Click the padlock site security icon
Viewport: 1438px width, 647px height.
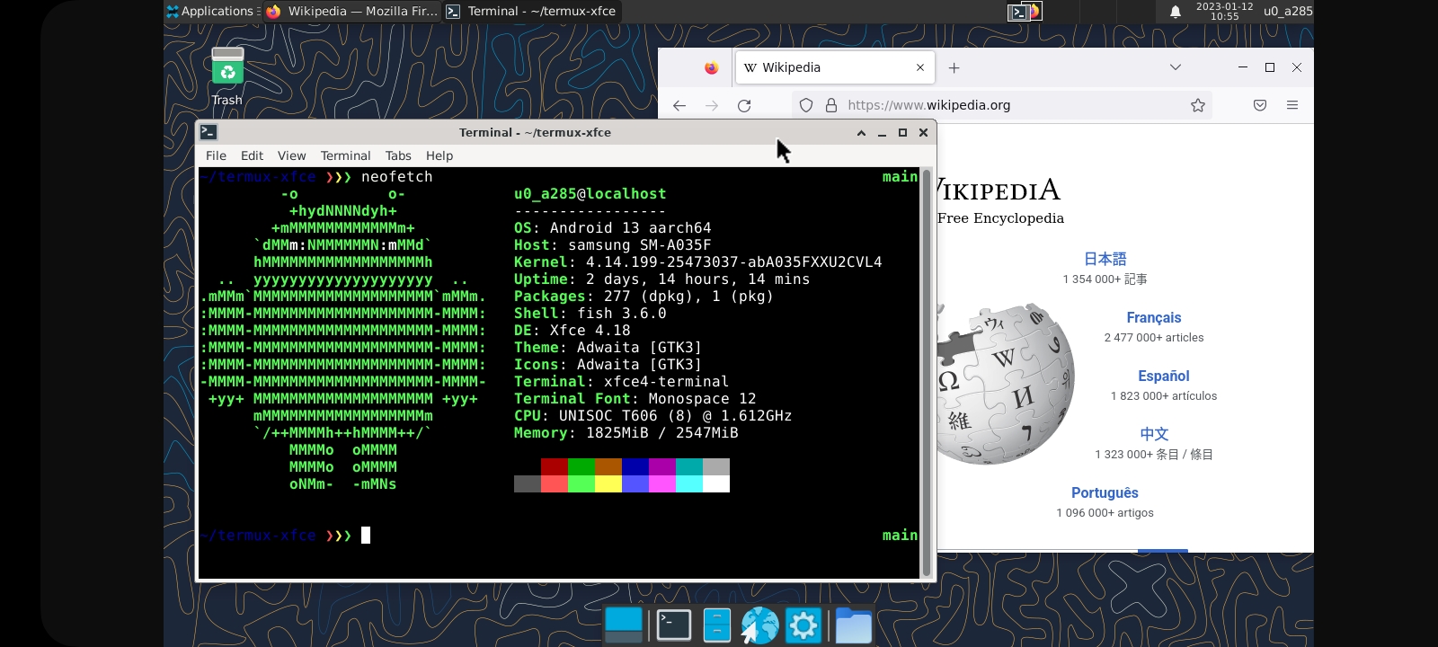click(831, 105)
